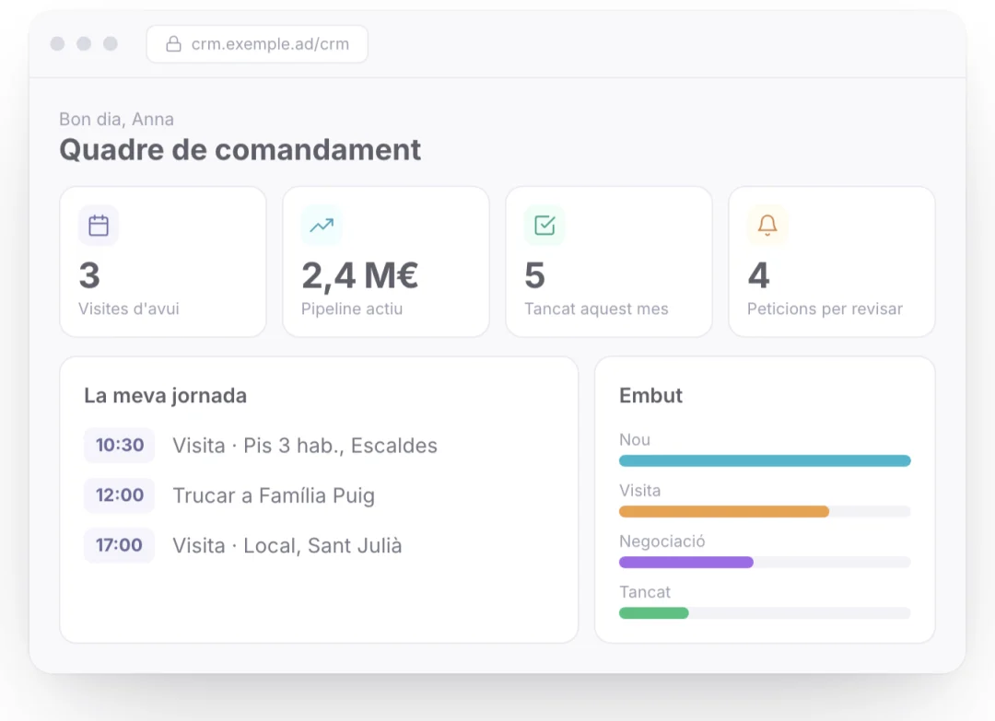
Task: Click the 'Pipeline actiu' label
Action: coord(352,308)
